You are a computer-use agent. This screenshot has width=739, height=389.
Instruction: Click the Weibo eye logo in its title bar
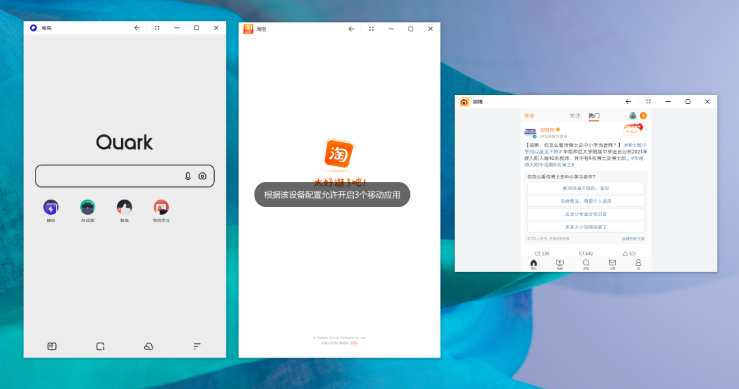click(x=465, y=102)
